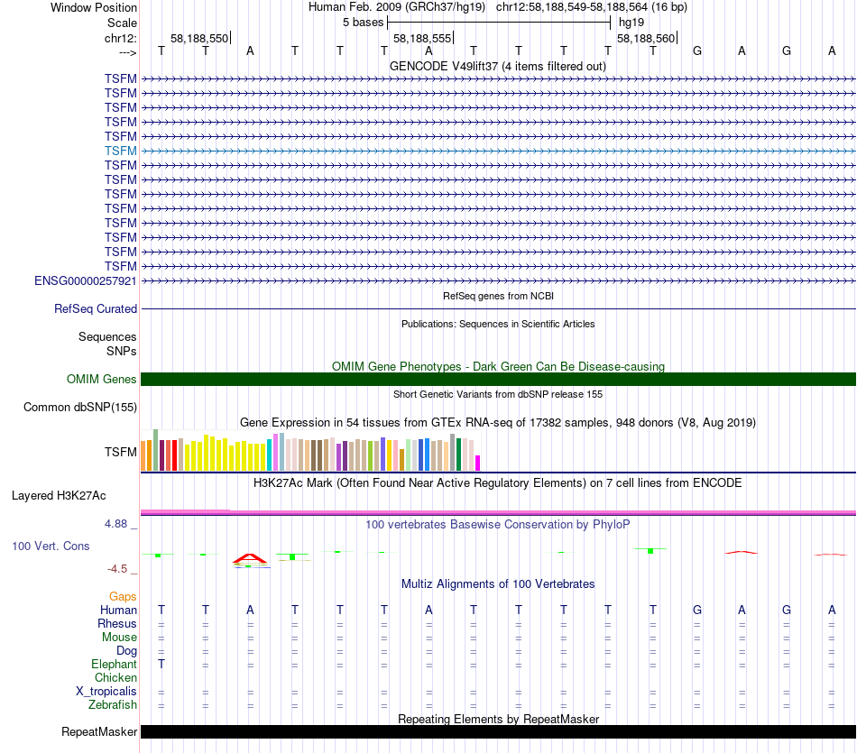Image resolution: width=857 pixels, height=753 pixels.
Task: Select the Chicken alignment row label
Action: tap(115, 677)
